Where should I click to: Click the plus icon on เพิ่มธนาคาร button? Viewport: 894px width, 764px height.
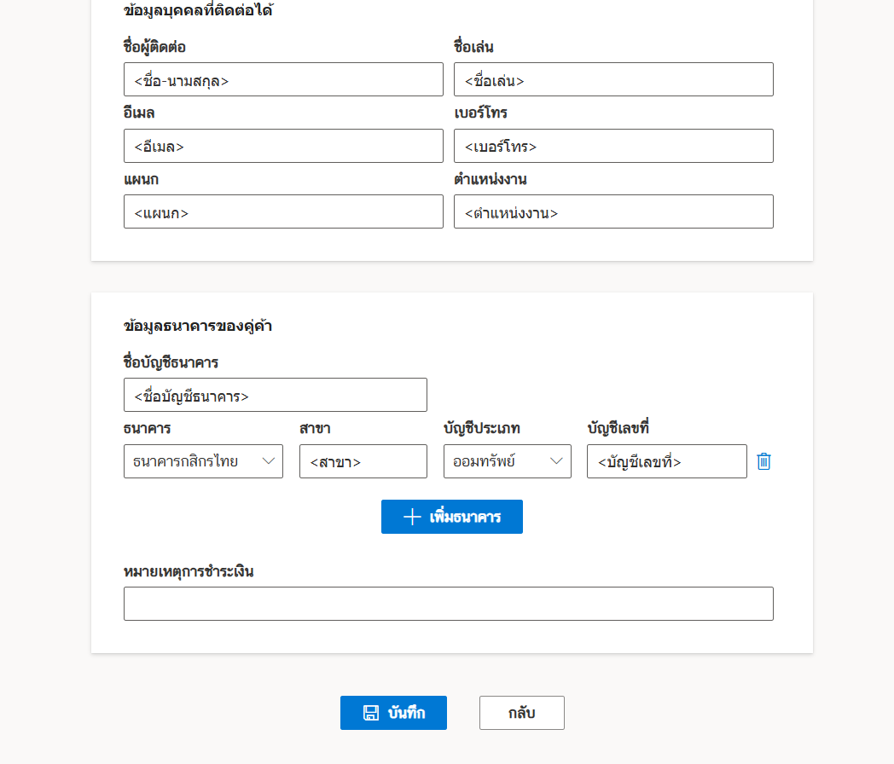coord(412,517)
